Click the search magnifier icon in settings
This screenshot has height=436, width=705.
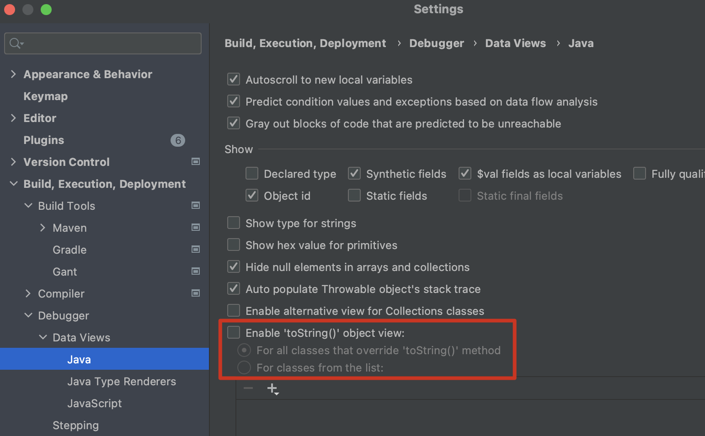(x=16, y=43)
